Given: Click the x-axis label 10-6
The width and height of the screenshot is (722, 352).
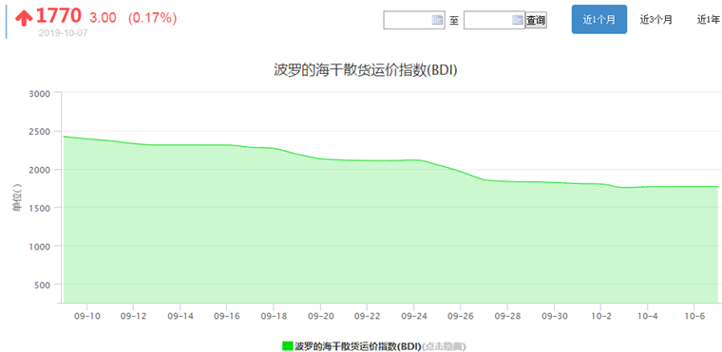Looking at the screenshot, I should click(693, 316).
